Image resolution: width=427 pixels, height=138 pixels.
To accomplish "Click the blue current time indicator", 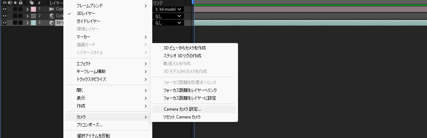I will pyautogui.click(x=193, y=2).
